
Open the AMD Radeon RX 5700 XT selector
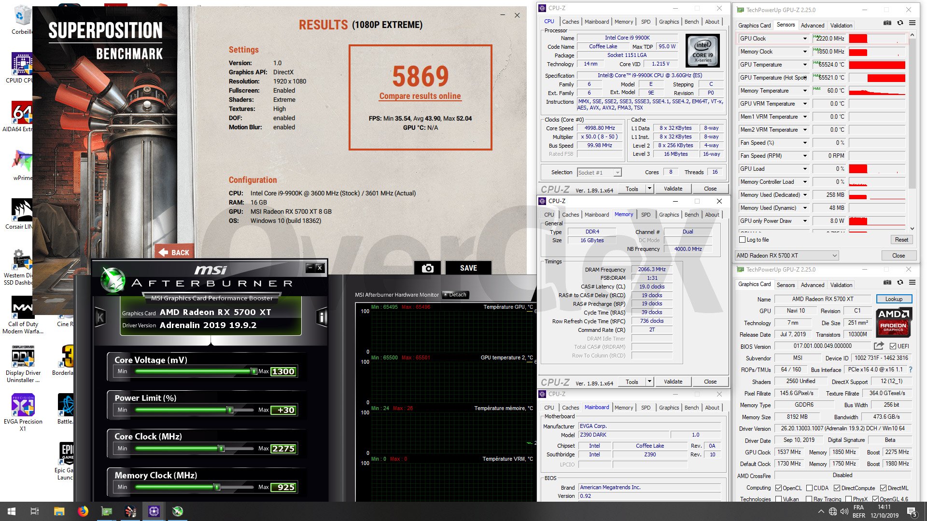(x=786, y=256)
